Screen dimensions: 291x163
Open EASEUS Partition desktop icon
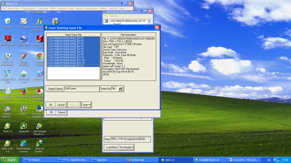point(8,111)
